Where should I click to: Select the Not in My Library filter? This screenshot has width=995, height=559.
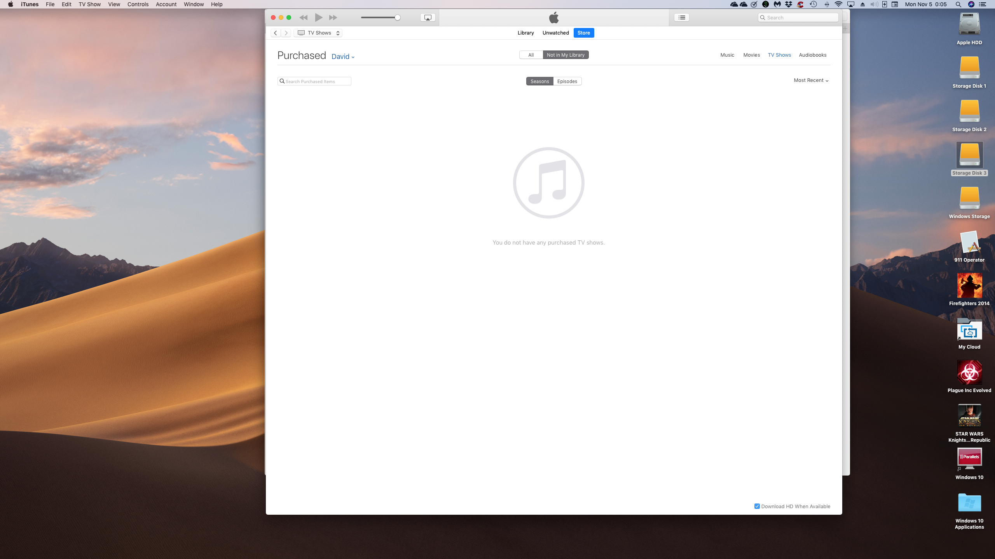pyautogui.click(x=566, y=55)
